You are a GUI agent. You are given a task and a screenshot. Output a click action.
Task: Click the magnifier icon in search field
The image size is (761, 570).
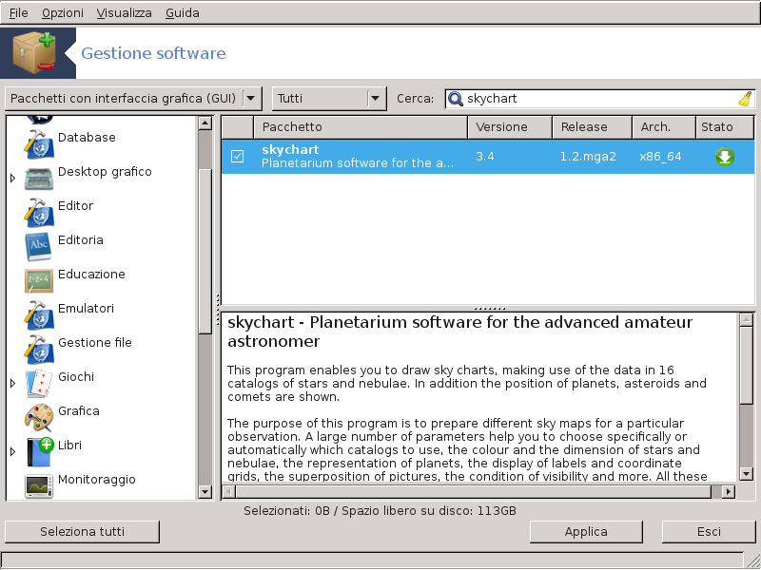tap(456, 99)
